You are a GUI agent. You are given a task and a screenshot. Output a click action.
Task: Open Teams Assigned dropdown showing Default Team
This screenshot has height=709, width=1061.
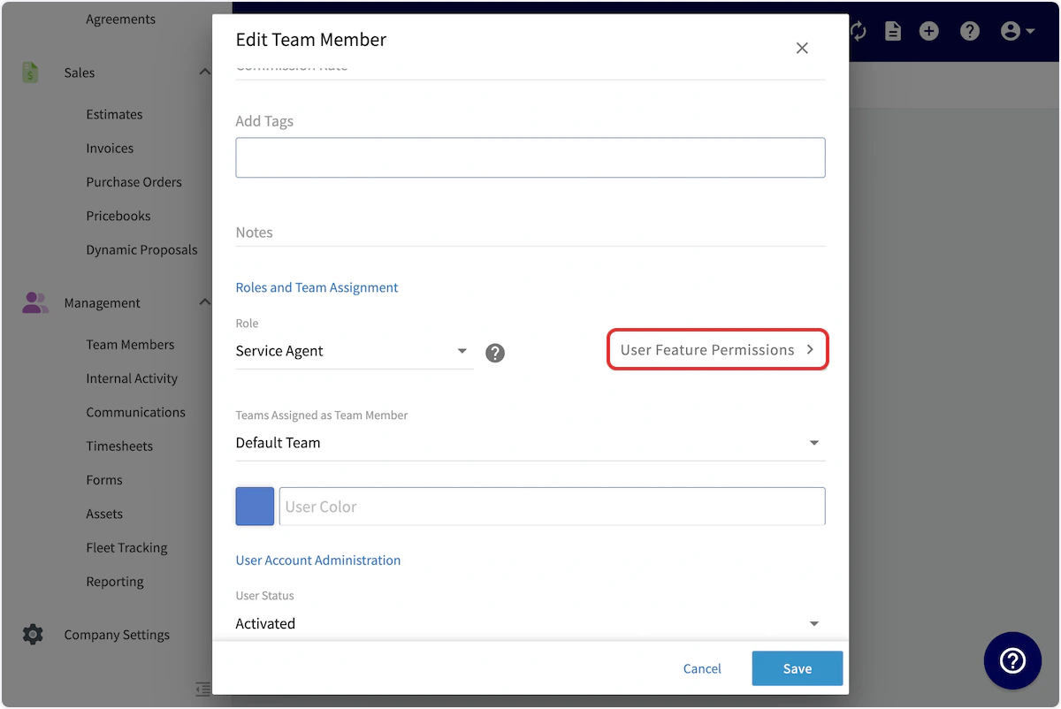[530, 442]
